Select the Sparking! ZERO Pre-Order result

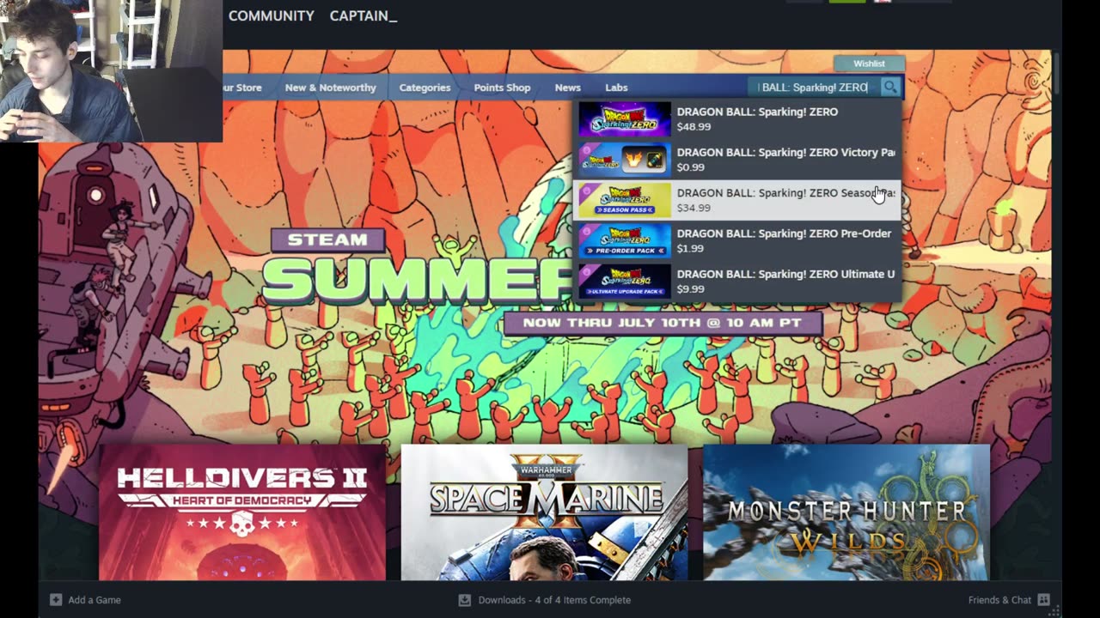click(737, 240)
